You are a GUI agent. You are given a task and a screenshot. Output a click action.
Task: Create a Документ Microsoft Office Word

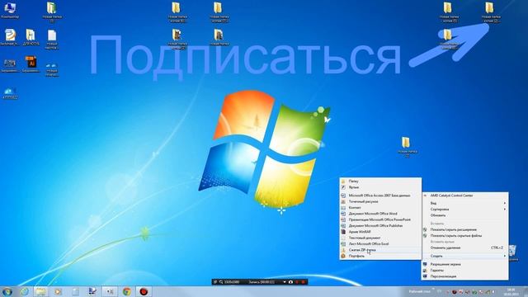point(380,214)
